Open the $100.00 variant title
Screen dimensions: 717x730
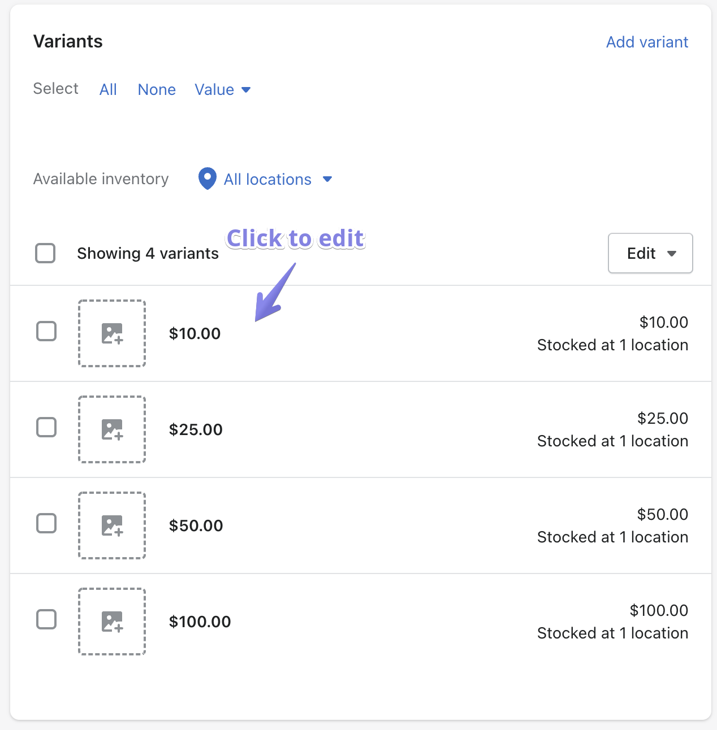pos(200,622)
